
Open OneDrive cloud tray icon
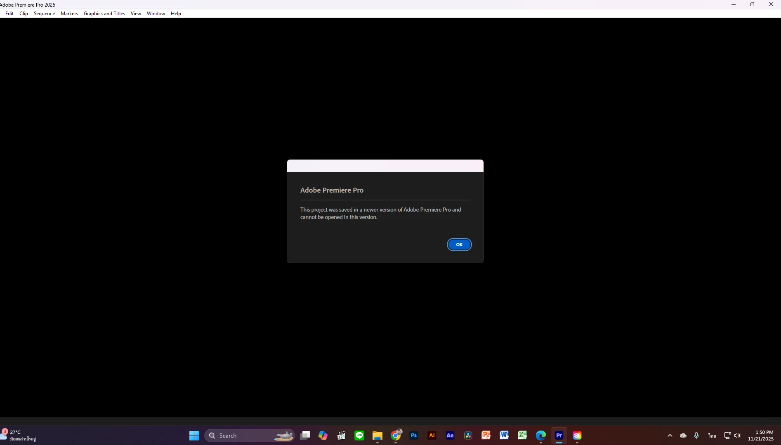683,436
